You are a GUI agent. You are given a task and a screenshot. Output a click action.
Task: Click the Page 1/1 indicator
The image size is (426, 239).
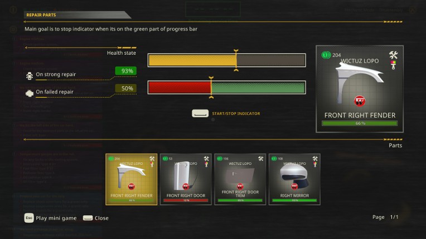pyautogui.click(x=385, y=217)
